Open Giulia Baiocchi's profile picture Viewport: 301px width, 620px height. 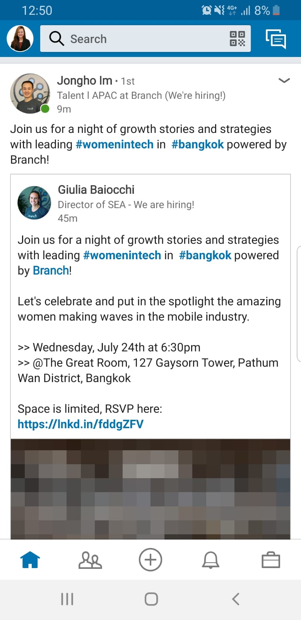(x=34, y=203)
